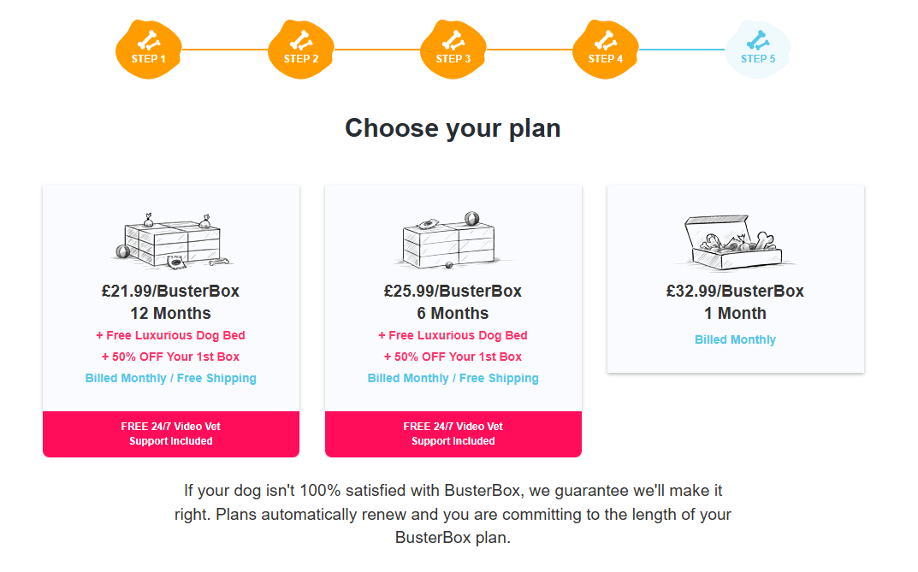Click Billed Monthly on the 1 Month plan
Screen dimensions: 918x572
[x=735, y=339]
